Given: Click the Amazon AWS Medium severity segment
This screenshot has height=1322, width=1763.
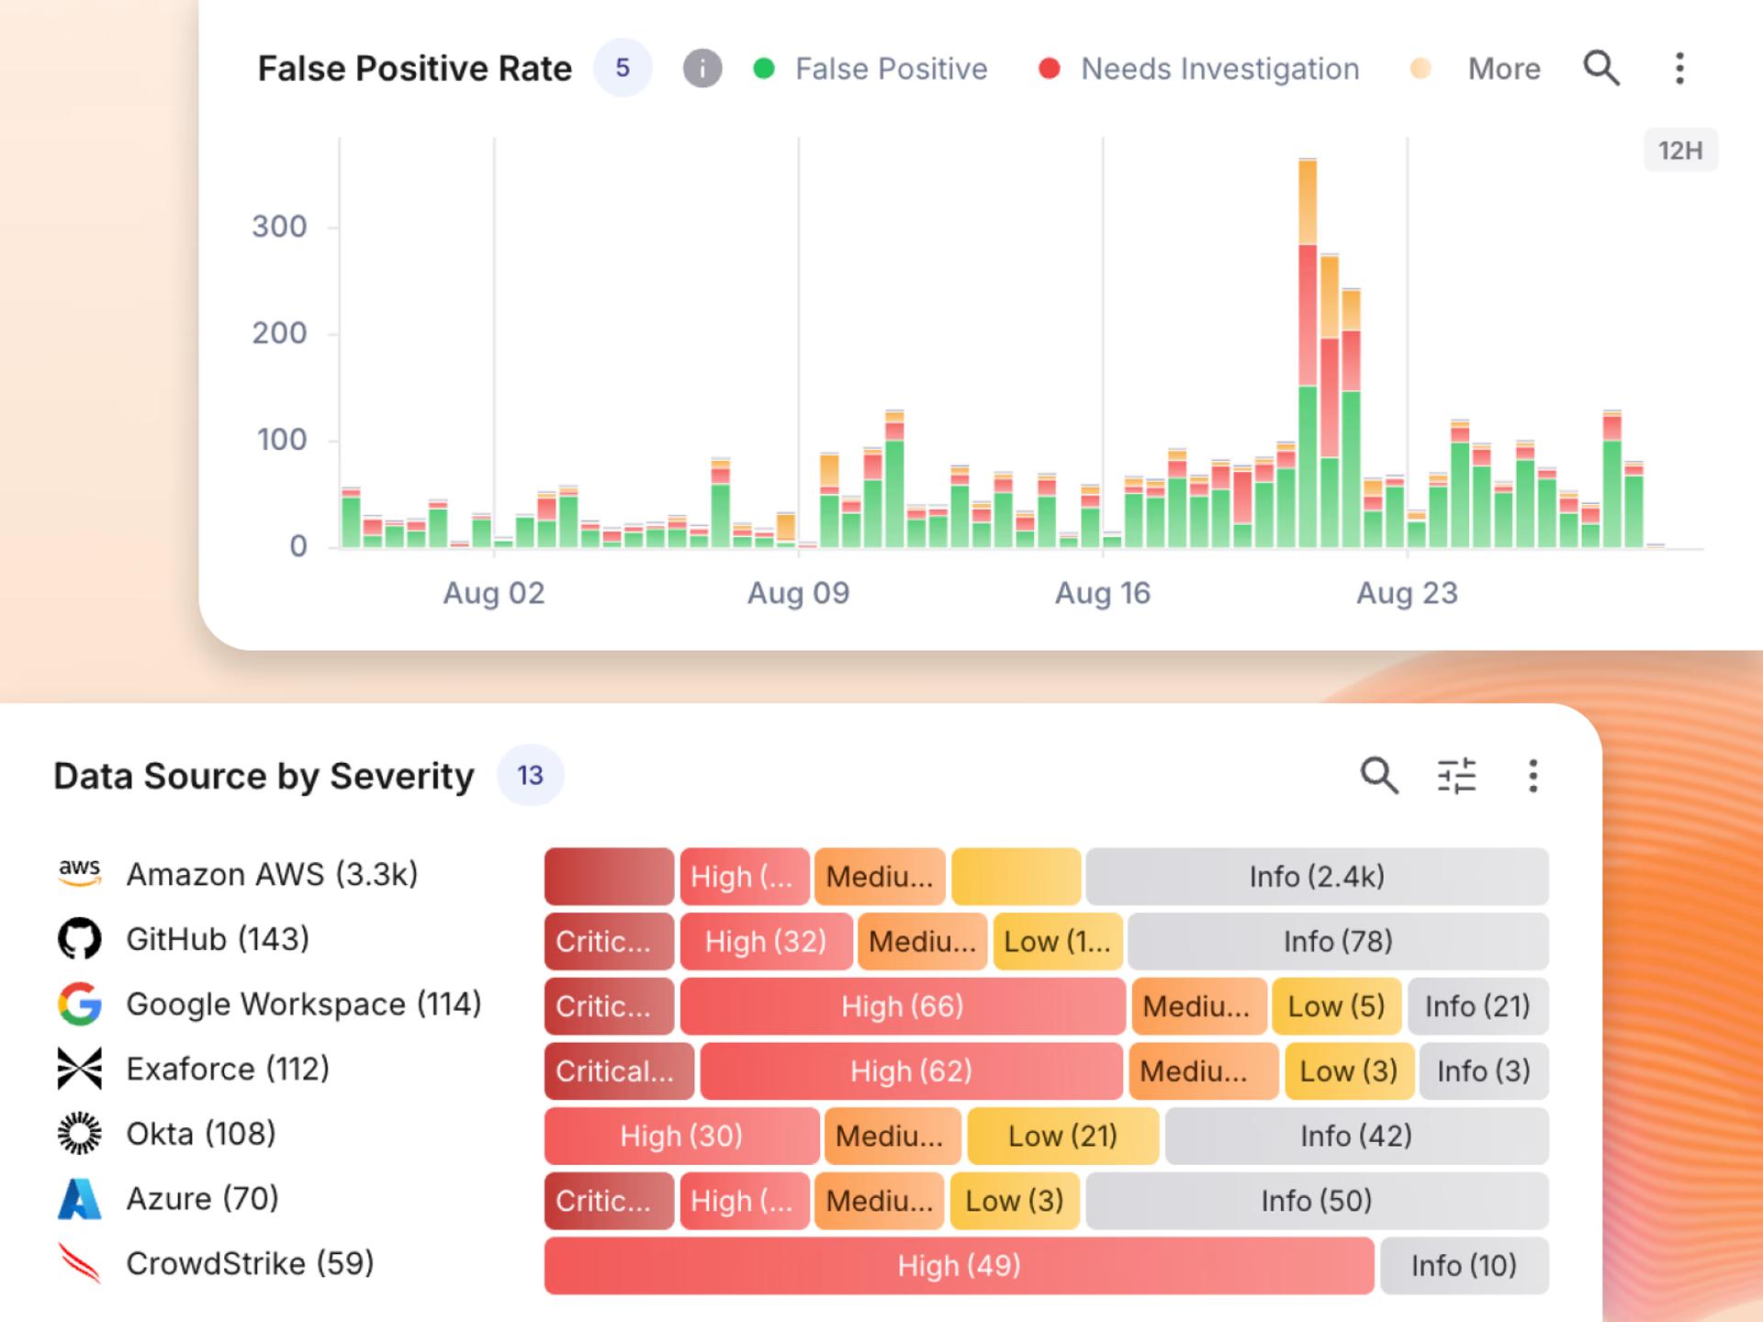Looking at the screenshot, I should [880, 876].
